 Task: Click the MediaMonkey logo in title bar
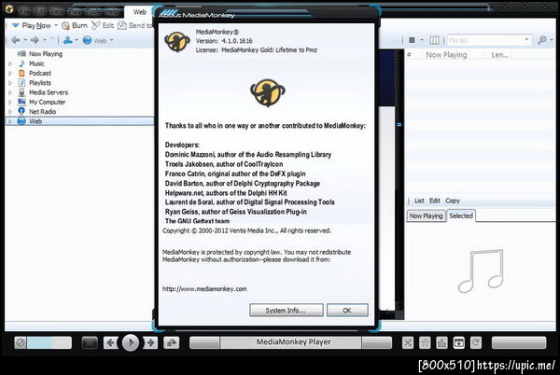click(9, 9)
